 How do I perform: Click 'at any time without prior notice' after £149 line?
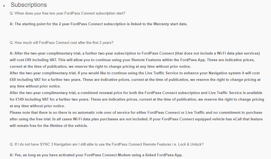pos(37,106)
